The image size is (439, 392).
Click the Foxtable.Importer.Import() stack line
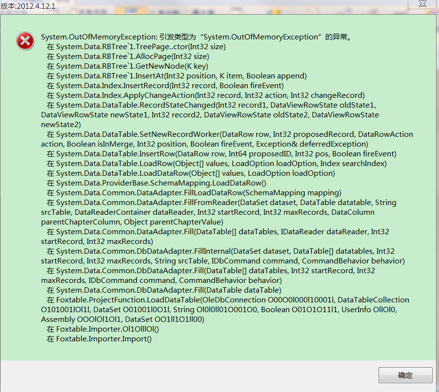point(99,339)
